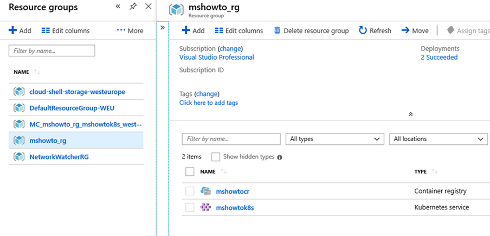The image size is (490, 236).
Task: Click Delete resource group
Action: (311, 30)
